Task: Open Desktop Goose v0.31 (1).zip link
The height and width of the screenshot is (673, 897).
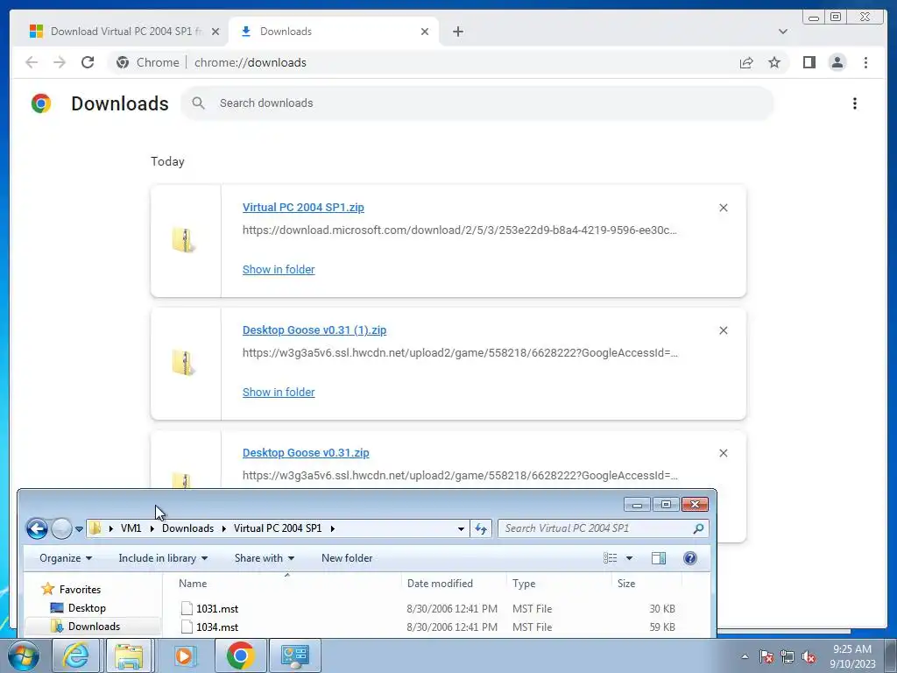Action: (314, 330)
